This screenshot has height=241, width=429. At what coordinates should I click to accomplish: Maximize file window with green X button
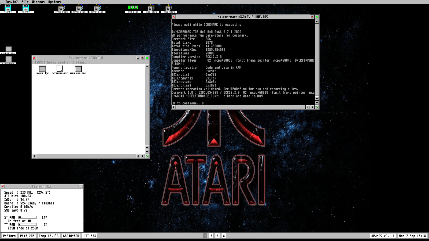tap(147, 58)
